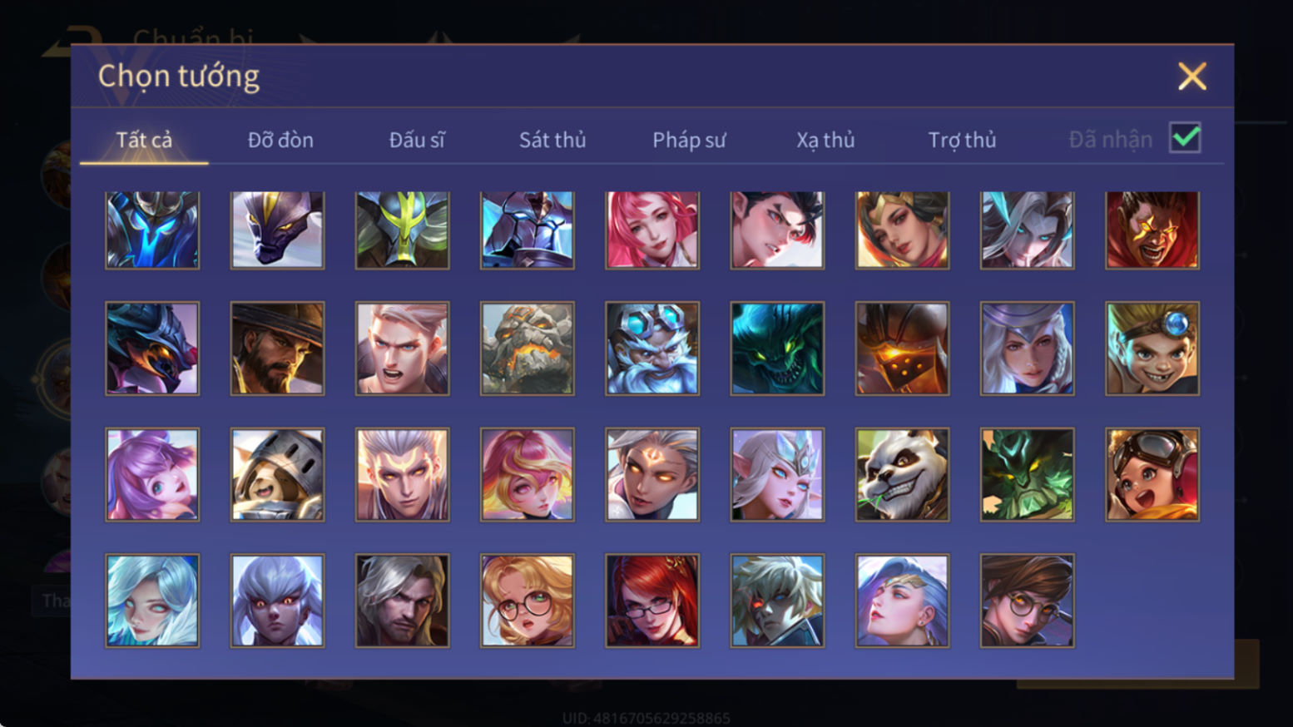
Task: Pick the cowboy hat bearded hero
Action: coord(277,348)
